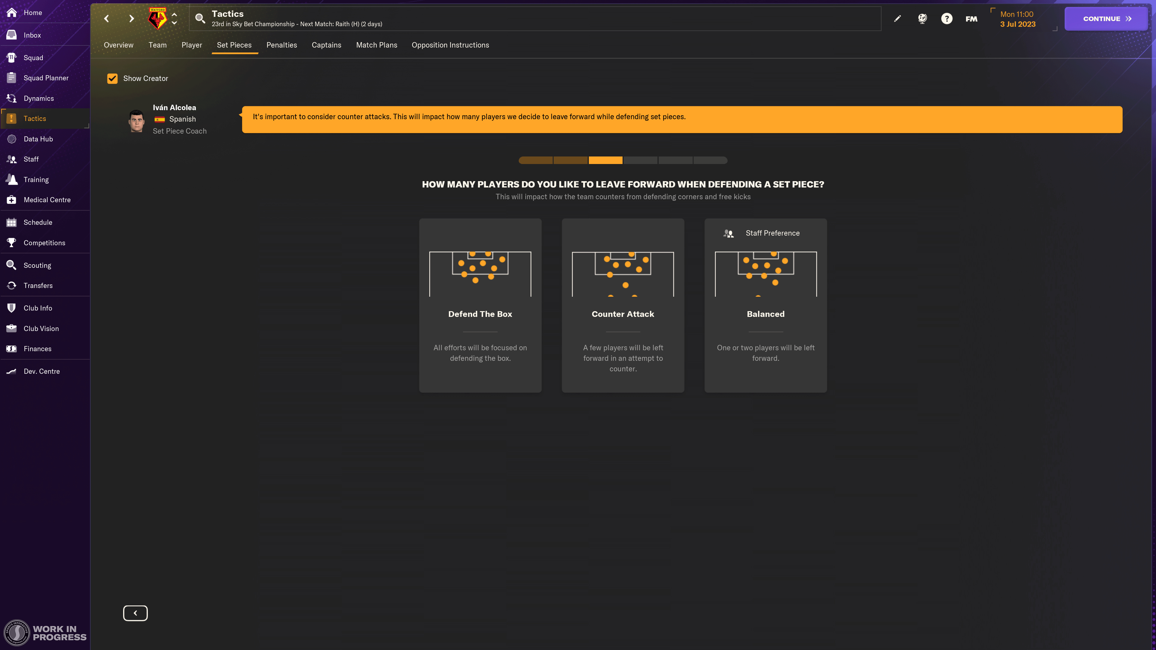
Task: Choose the Counter Attack option card
Action: click(623, 305)
